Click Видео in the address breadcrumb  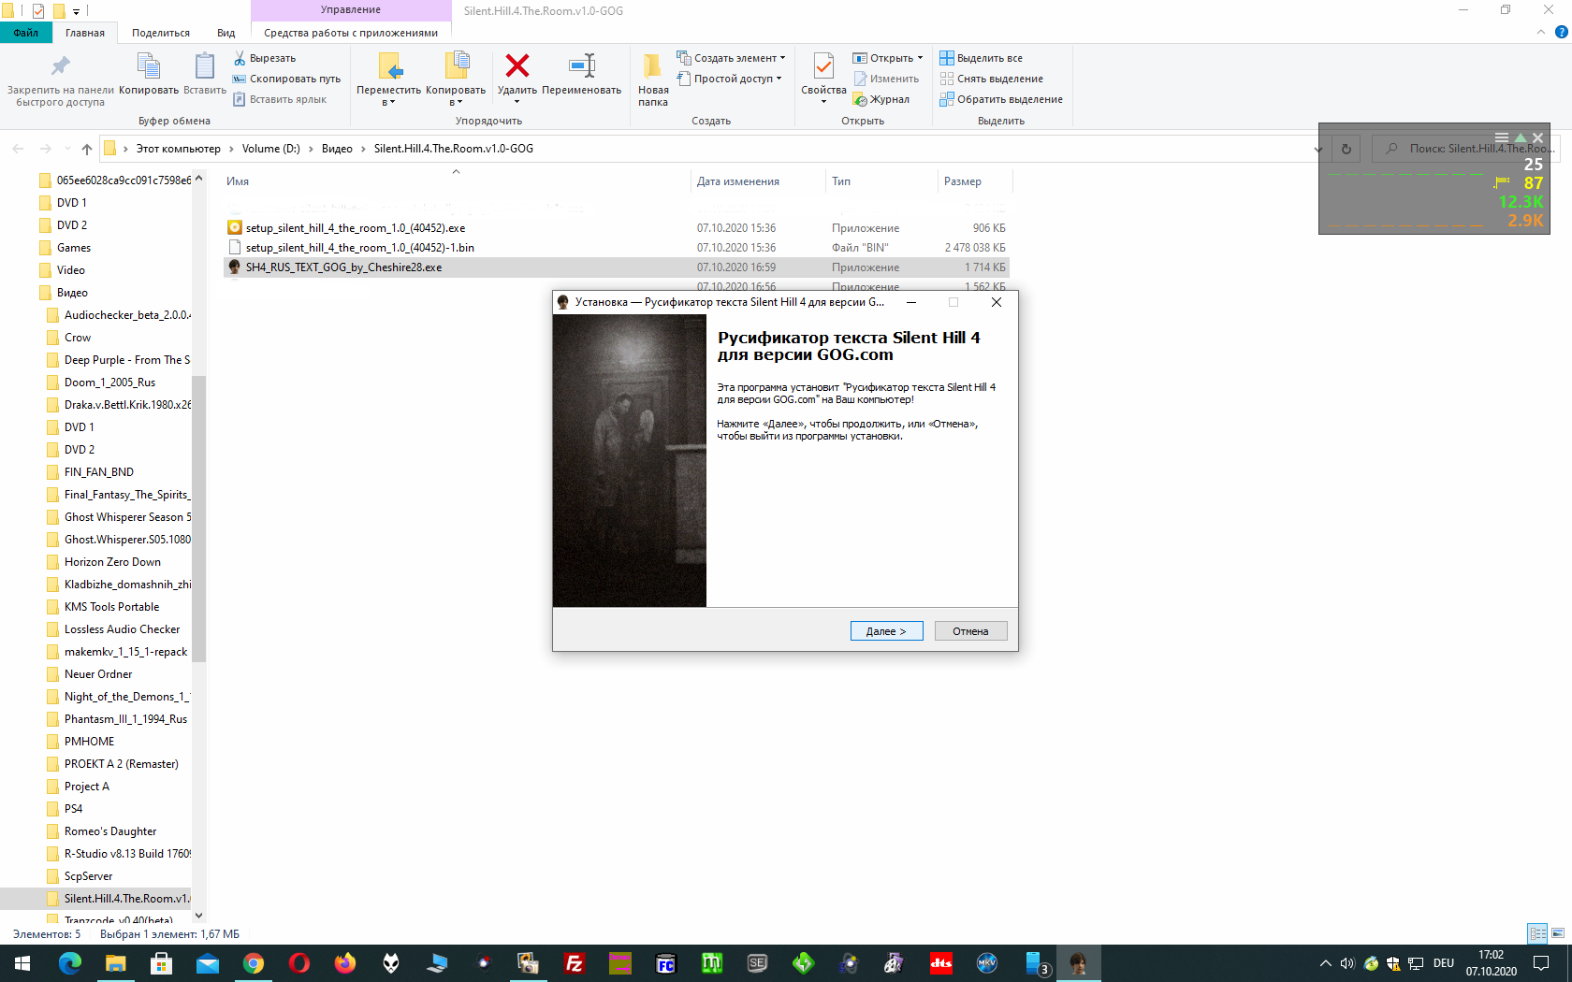[337, 149]
